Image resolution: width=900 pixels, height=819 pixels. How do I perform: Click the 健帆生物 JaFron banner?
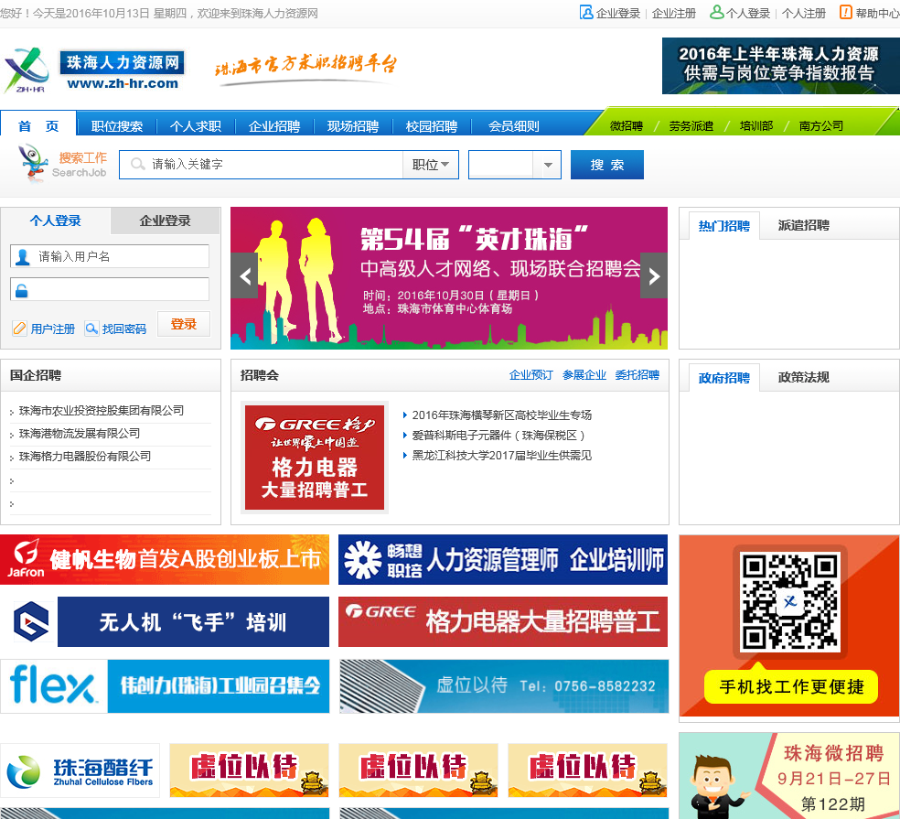point(165,559)
